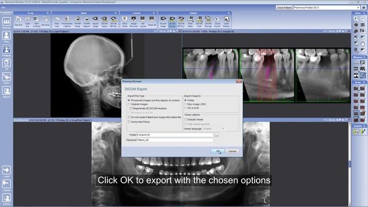Click the TWAIN Setup icon
This screenshot has width=368, height=207.
click(x=78, y=21)
